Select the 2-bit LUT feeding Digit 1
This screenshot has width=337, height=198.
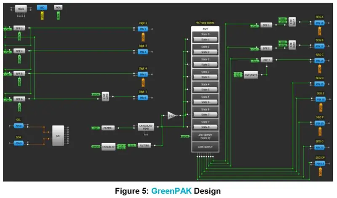[105, 96]
